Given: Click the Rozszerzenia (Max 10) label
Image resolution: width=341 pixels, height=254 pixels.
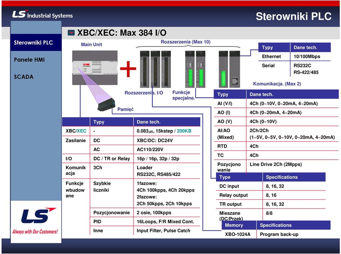Looking at the screenshot, I should point(185,42).
